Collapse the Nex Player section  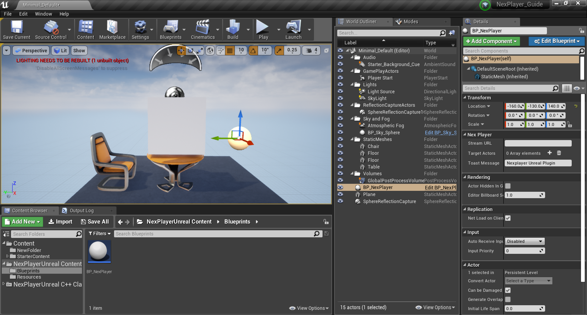coord(465,135)
